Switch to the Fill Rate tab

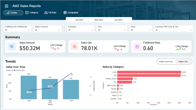tap(50, 13)
